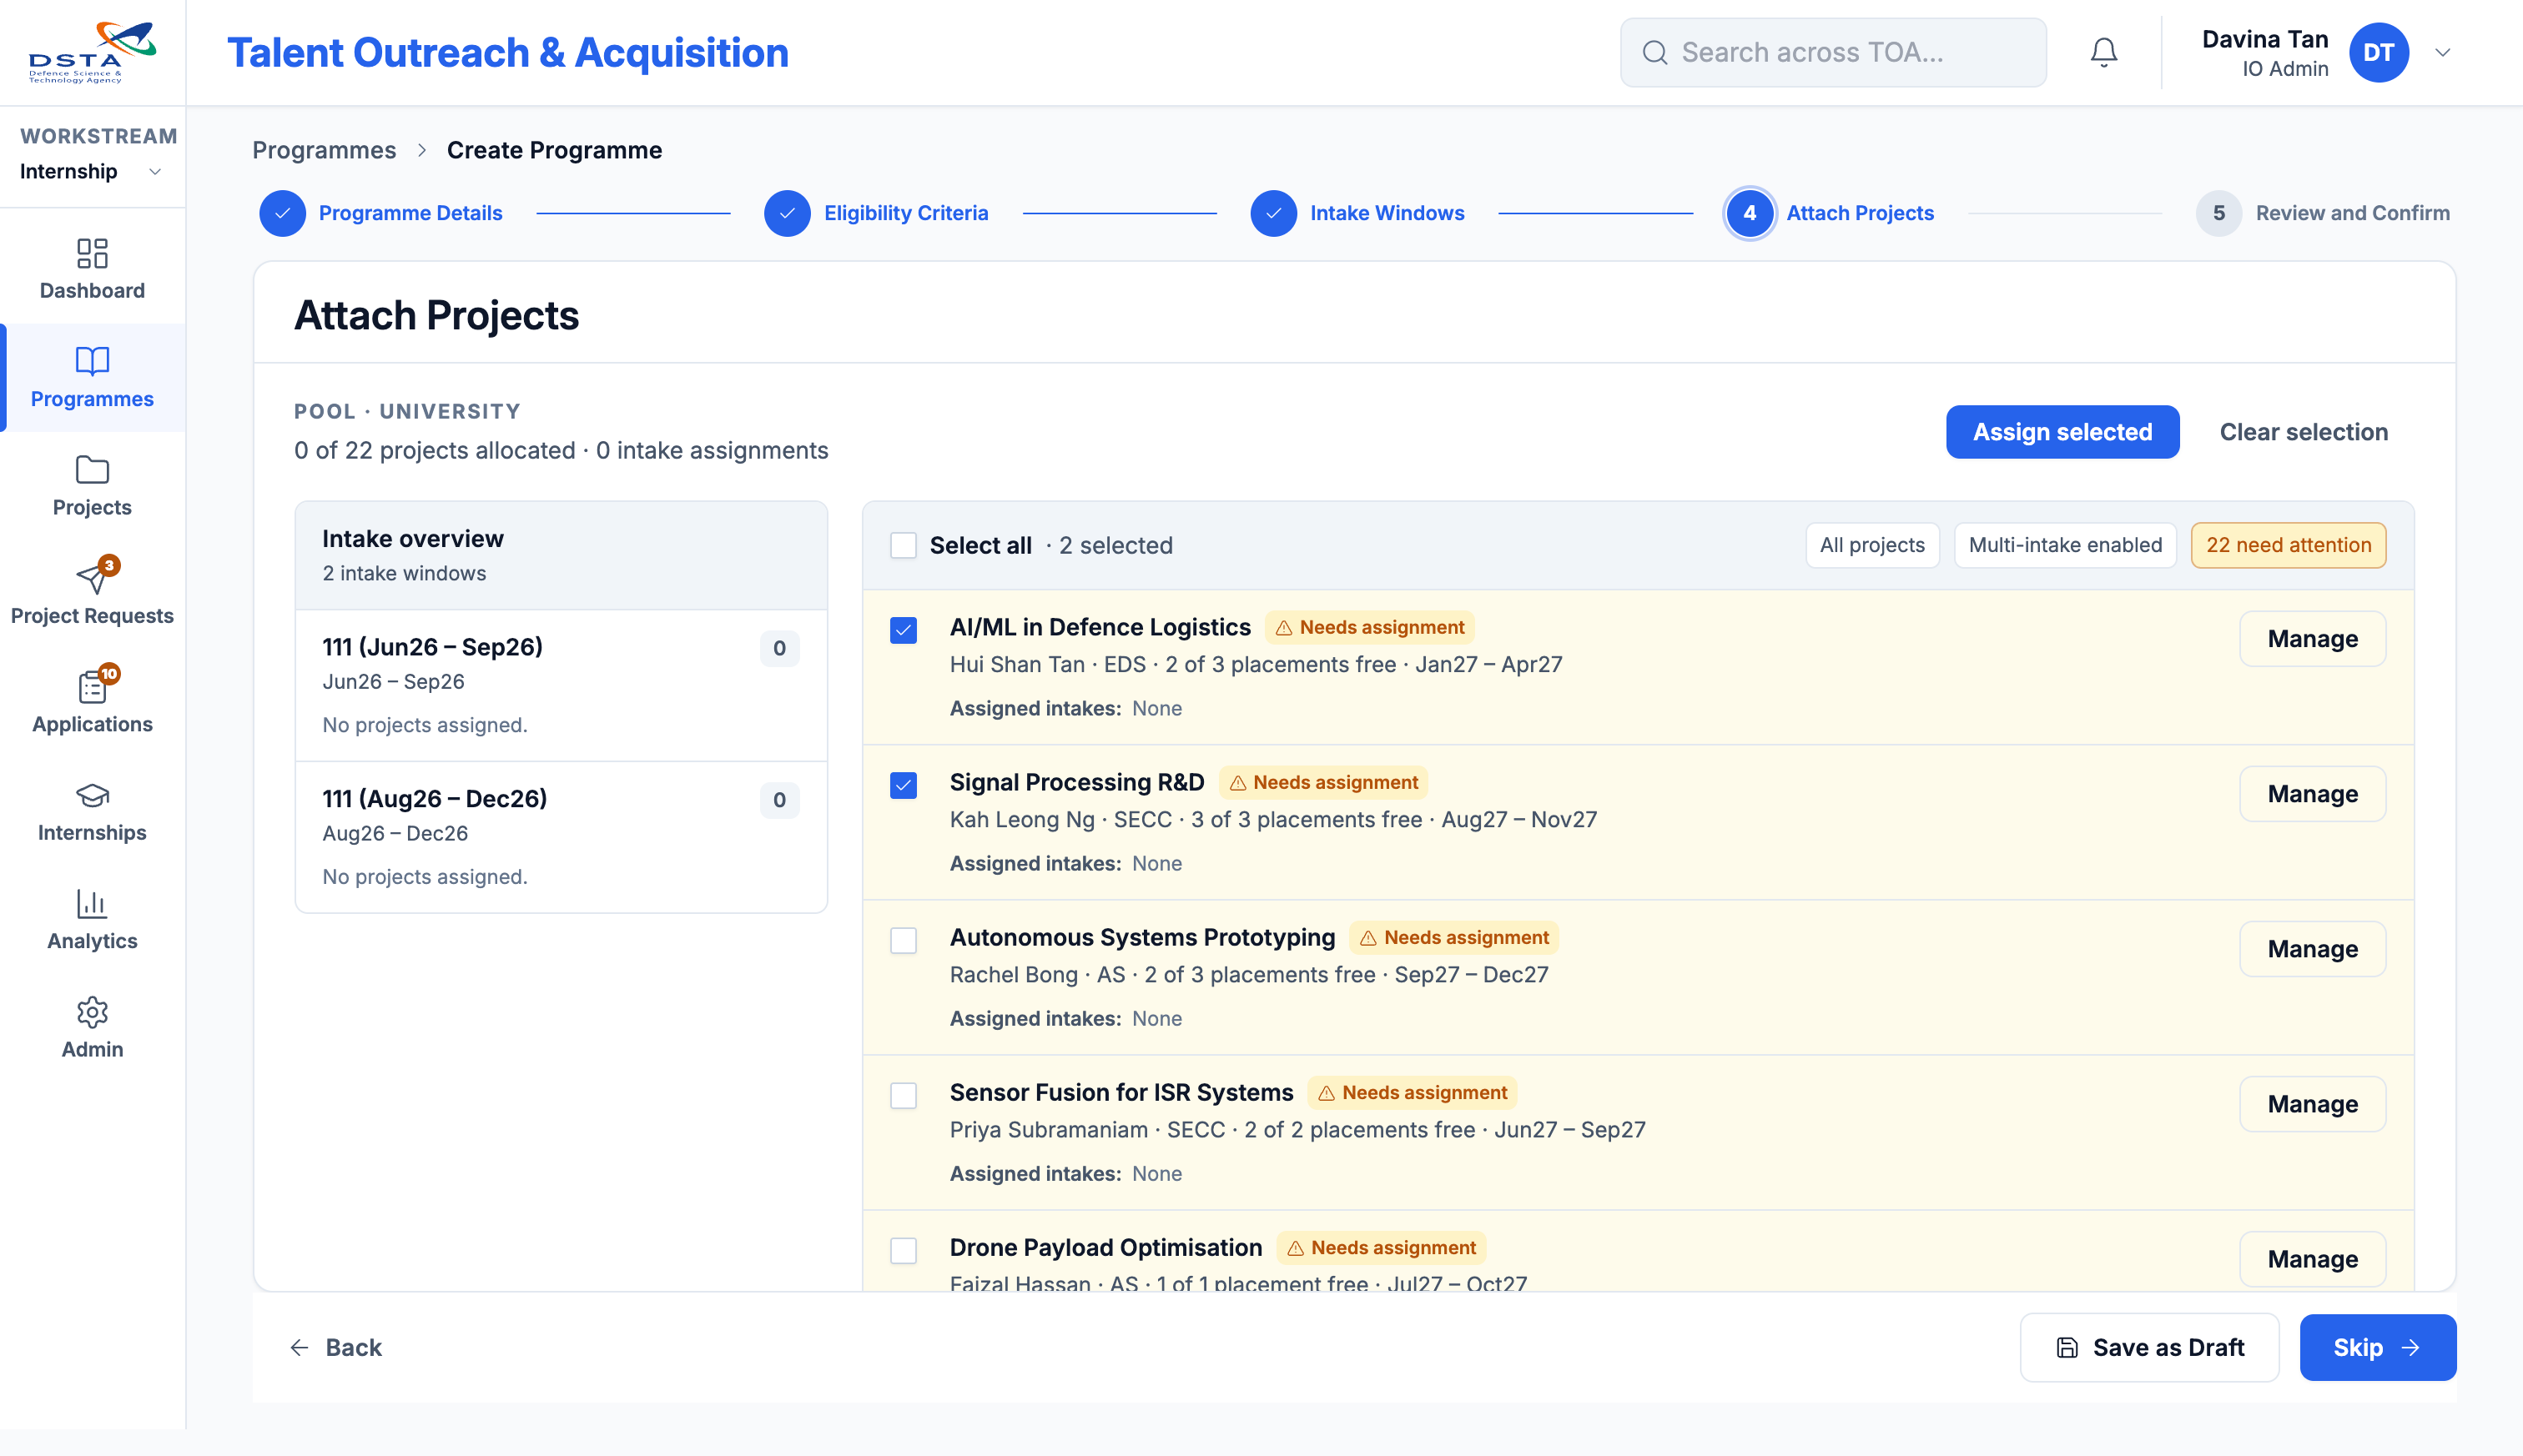
Task: Go to Programme Details step label
Action: click(410, 213)
